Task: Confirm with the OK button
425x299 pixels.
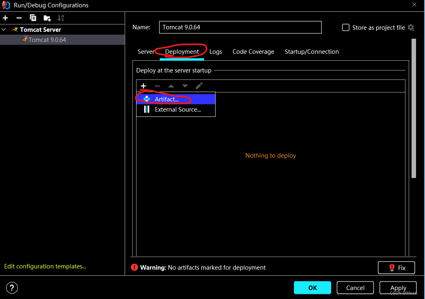Action: [x=313, y=288]
